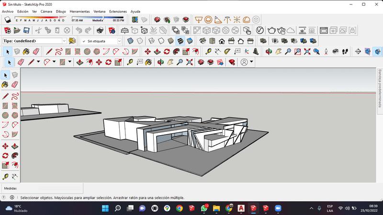This screenshot has width=383, height=215.
Task: Toggle Show/Hide Shadows
Action: (8, 20)
